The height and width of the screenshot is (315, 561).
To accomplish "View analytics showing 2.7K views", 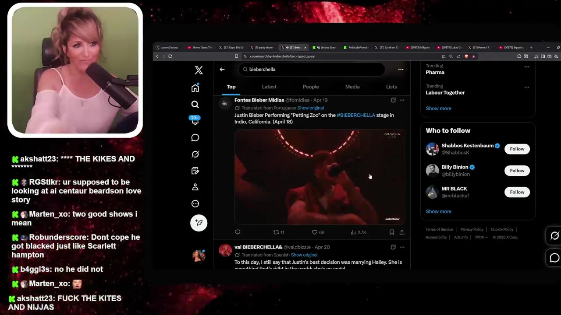I will coord(358,232).
